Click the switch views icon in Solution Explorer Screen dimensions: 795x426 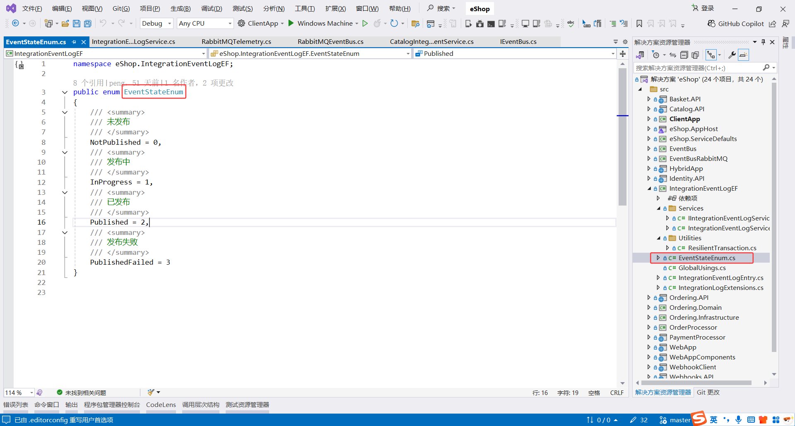pos(640,55)
